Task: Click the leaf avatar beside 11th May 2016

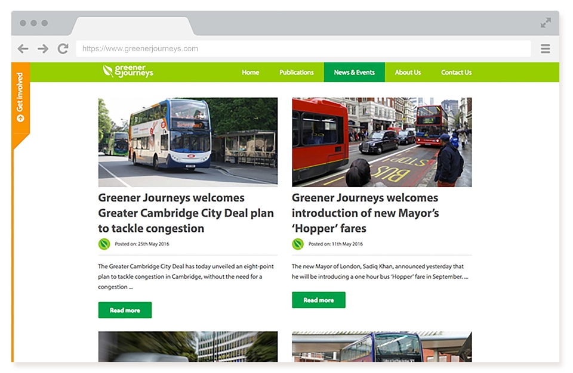Action: (x=298, y=244)
